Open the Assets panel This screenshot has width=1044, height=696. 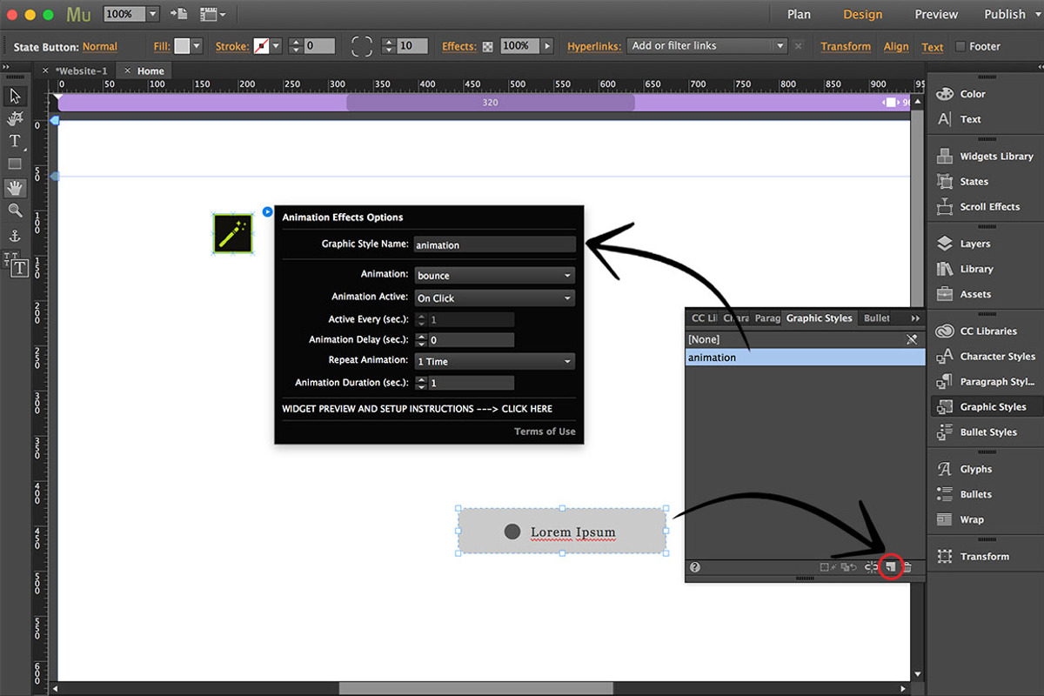(963, 295)
